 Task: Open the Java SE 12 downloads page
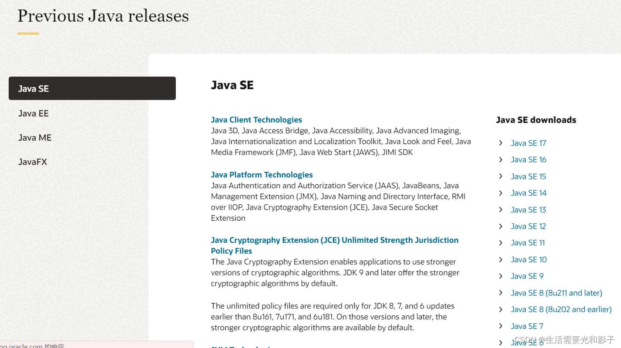(x=528, y=226)
